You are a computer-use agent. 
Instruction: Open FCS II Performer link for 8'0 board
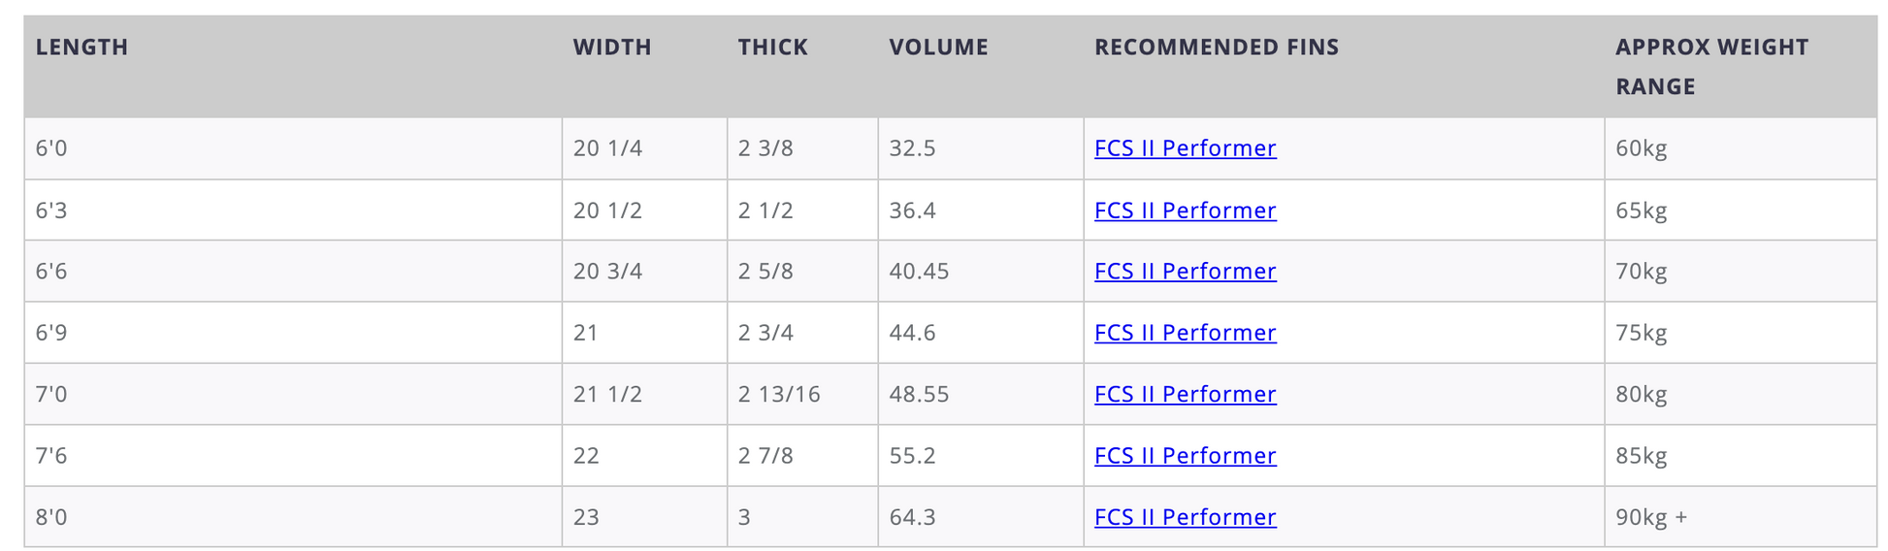tap(1185, 517)
